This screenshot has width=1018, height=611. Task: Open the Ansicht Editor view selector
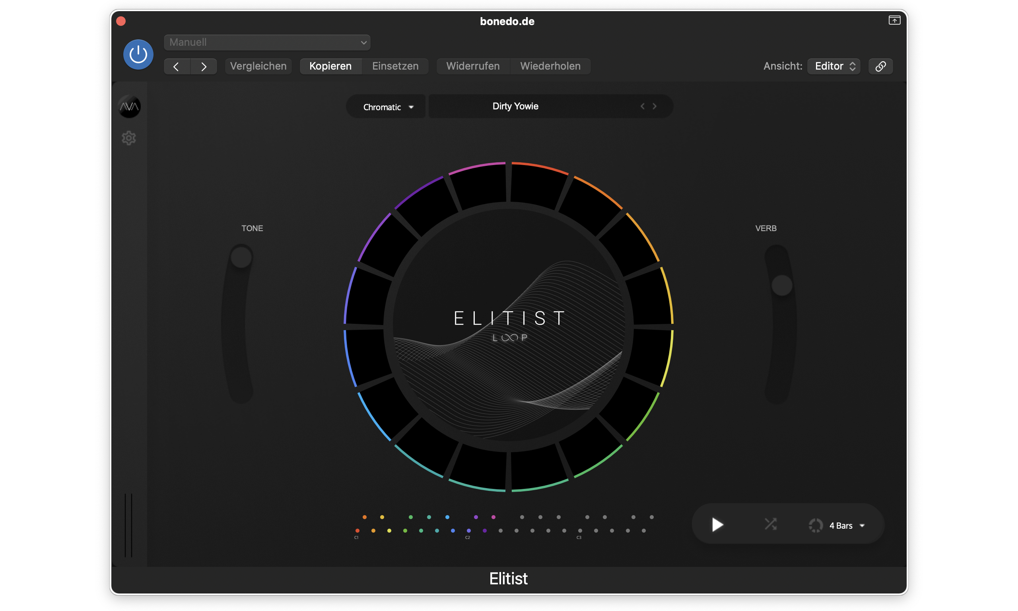click(x=833, y=66)
